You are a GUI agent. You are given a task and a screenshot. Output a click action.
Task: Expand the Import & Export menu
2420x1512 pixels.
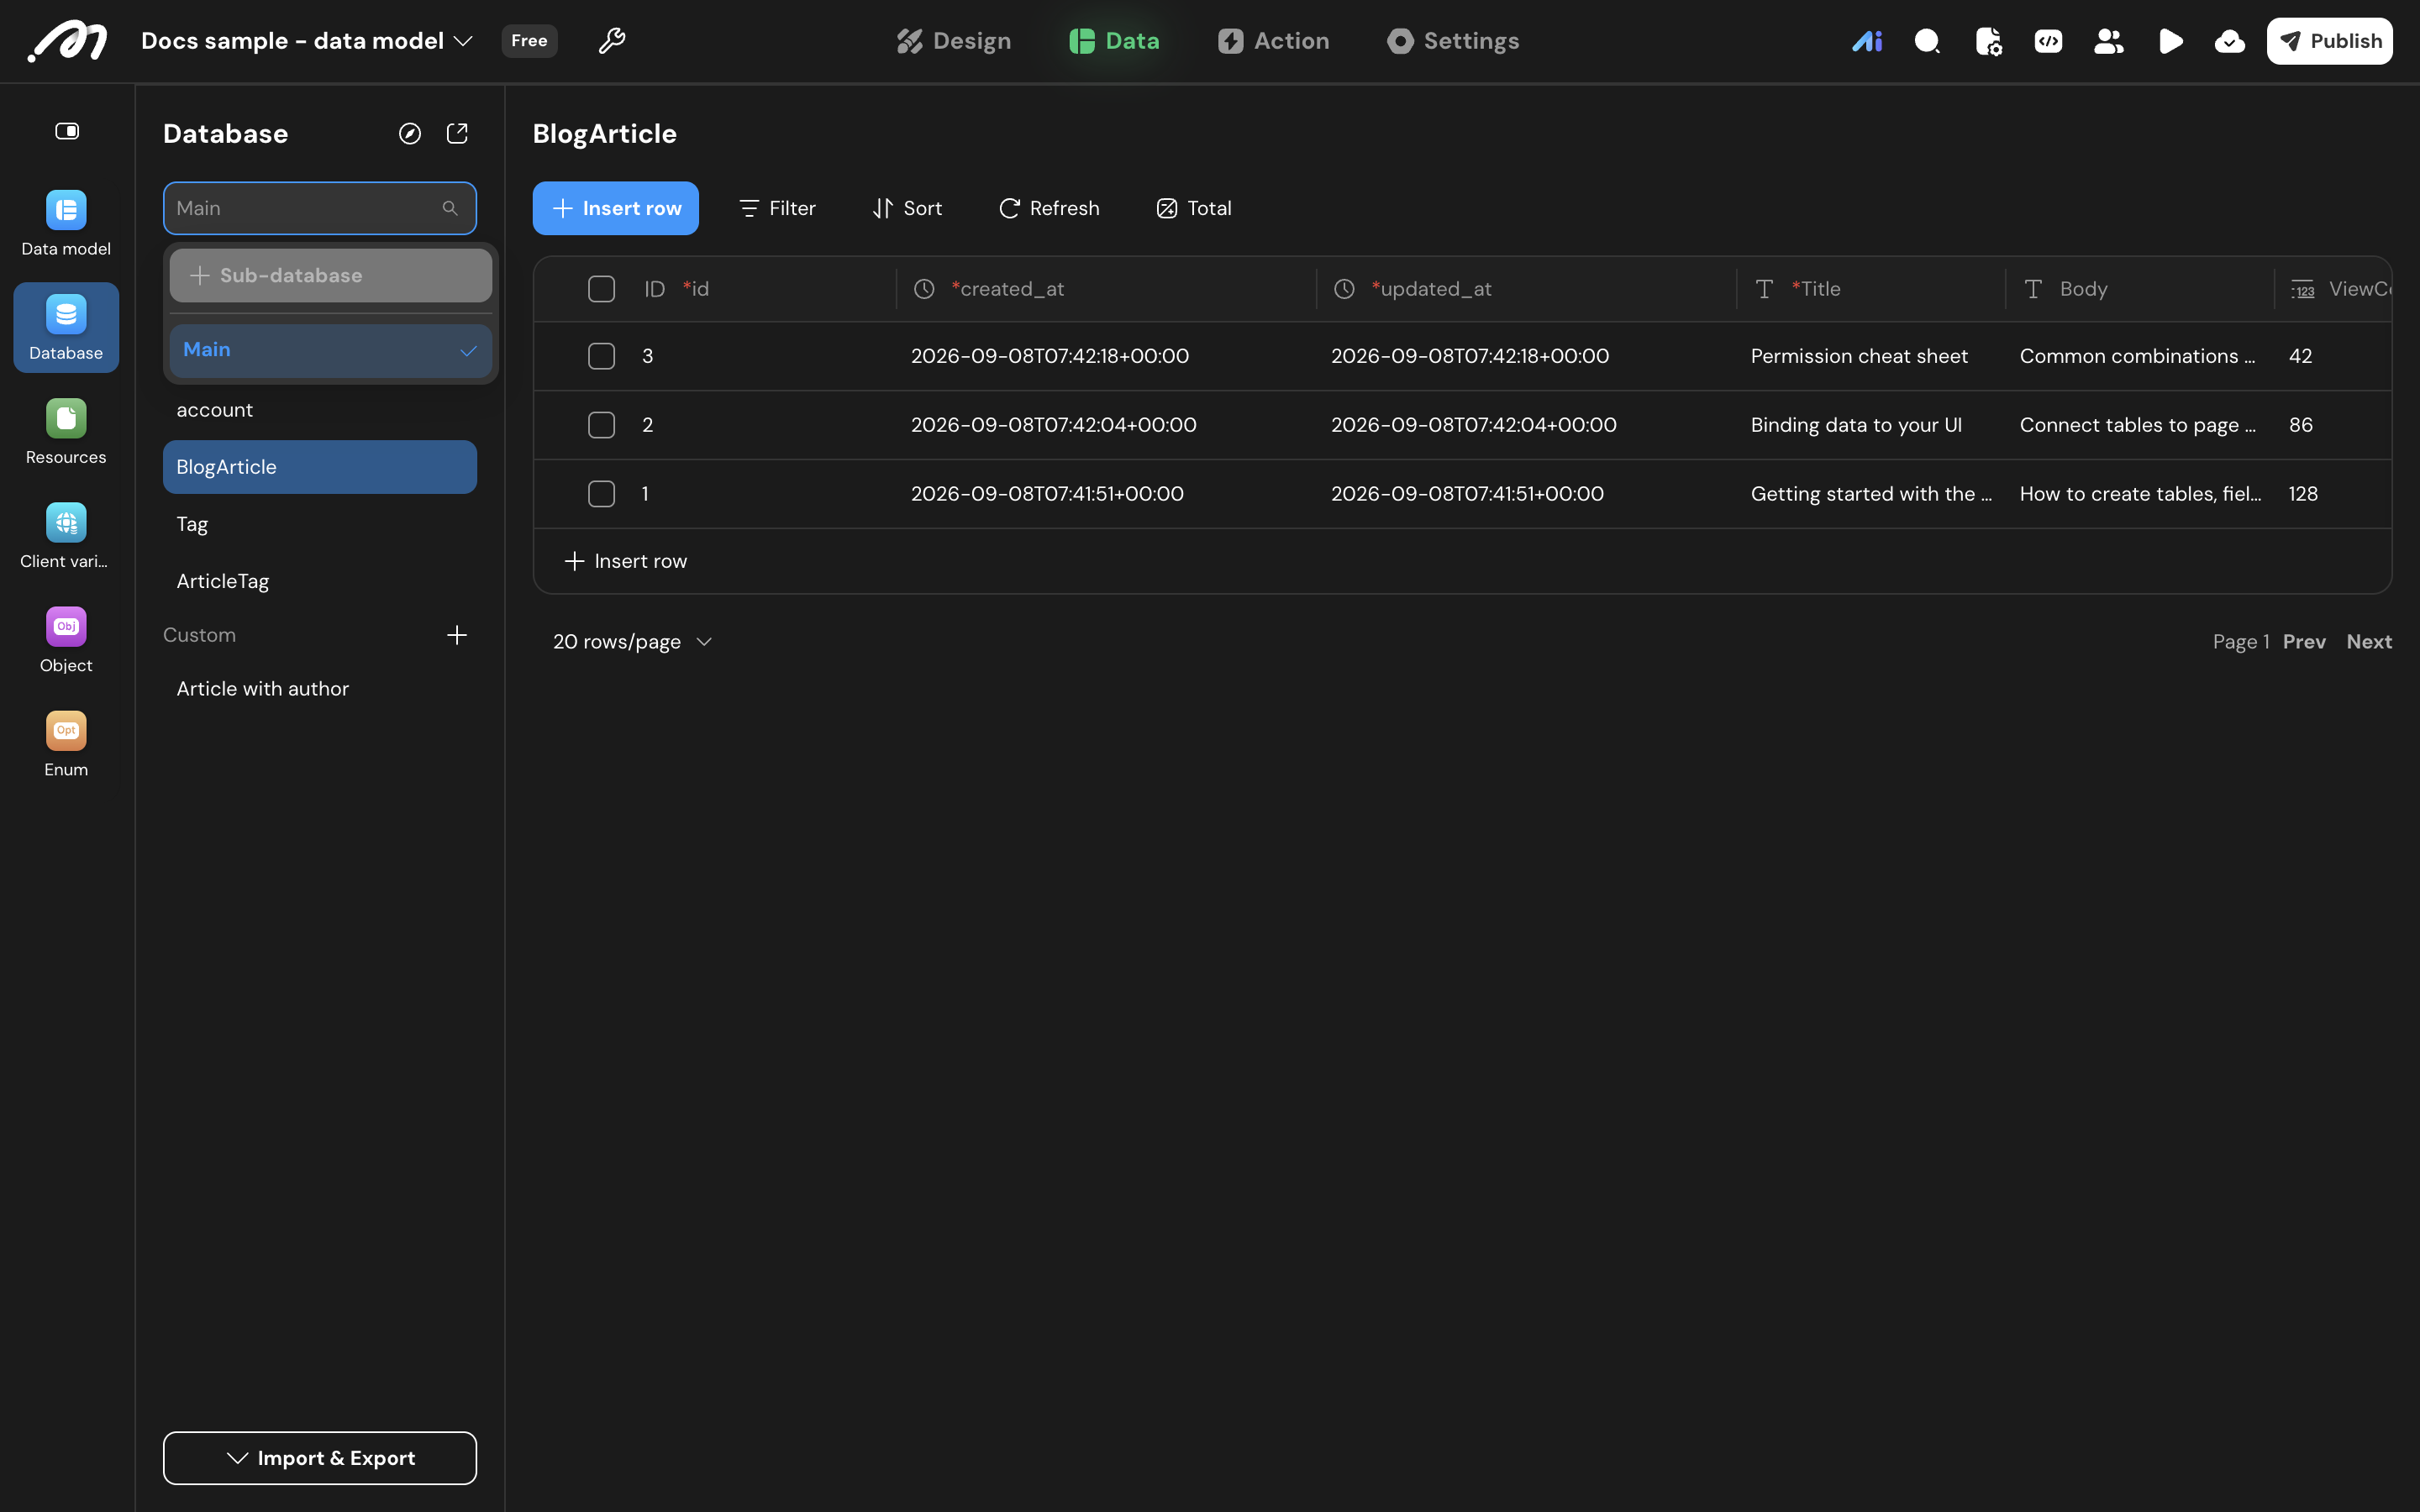tap(320, 1458)
